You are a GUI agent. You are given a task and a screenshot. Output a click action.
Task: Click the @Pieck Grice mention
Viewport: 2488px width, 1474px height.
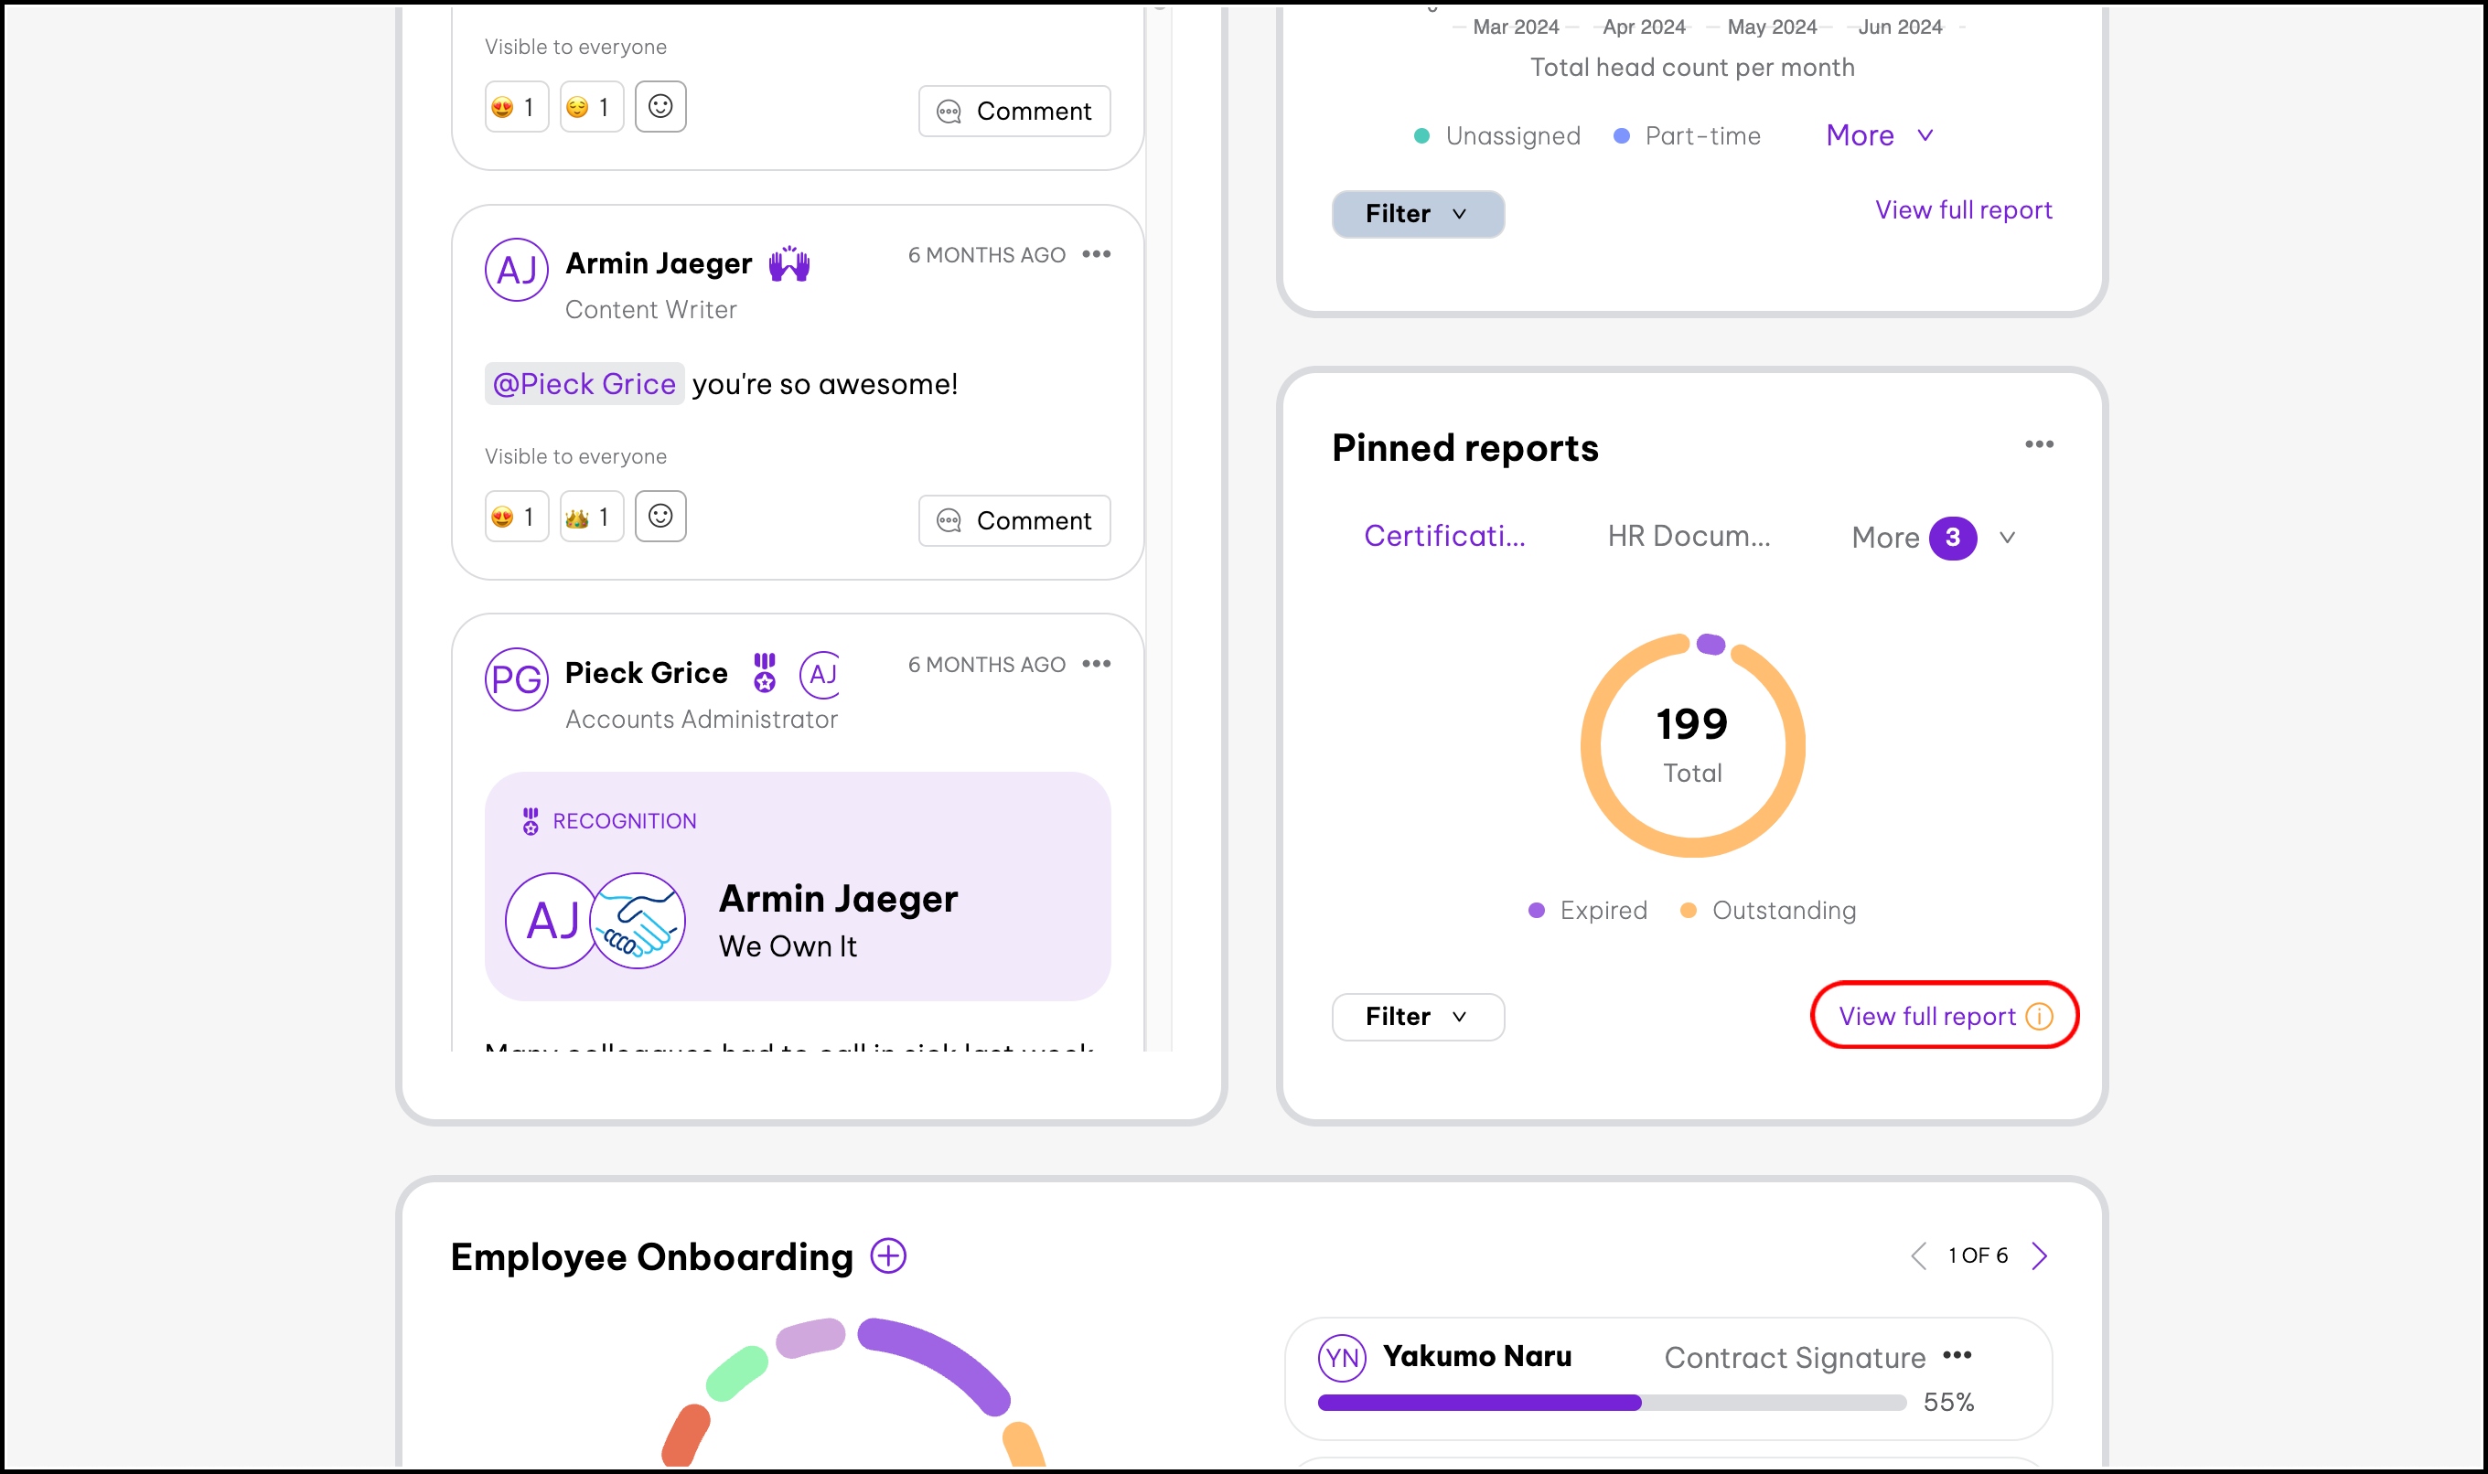click(x=584, y=384)
